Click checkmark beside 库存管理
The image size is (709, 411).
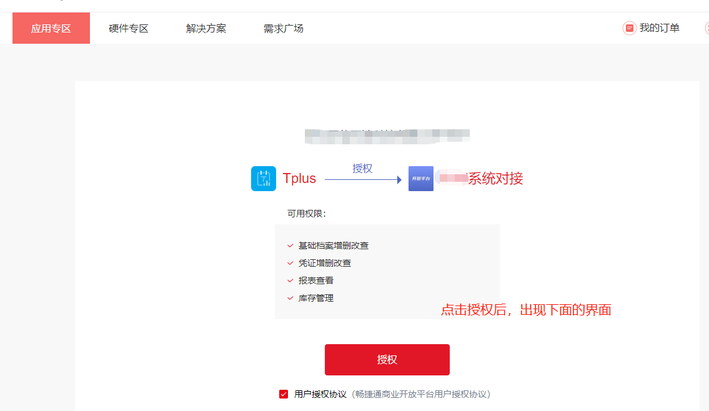click(290, 299)
